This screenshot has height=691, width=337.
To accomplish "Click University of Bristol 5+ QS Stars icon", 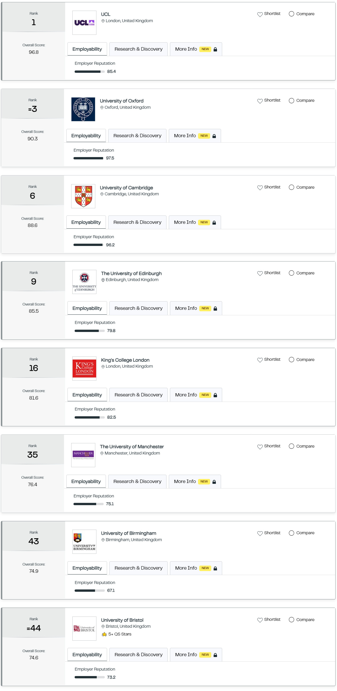I will pyautogui.click(x=104, y=634).
